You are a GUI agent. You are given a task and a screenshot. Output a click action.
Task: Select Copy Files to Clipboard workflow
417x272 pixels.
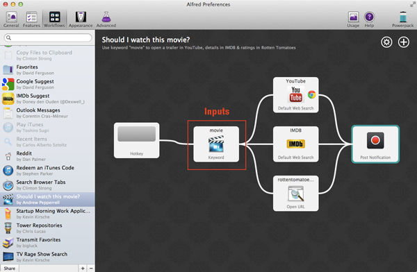47,55
